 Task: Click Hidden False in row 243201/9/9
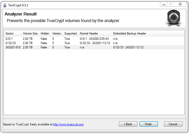(x=44, y=47)
